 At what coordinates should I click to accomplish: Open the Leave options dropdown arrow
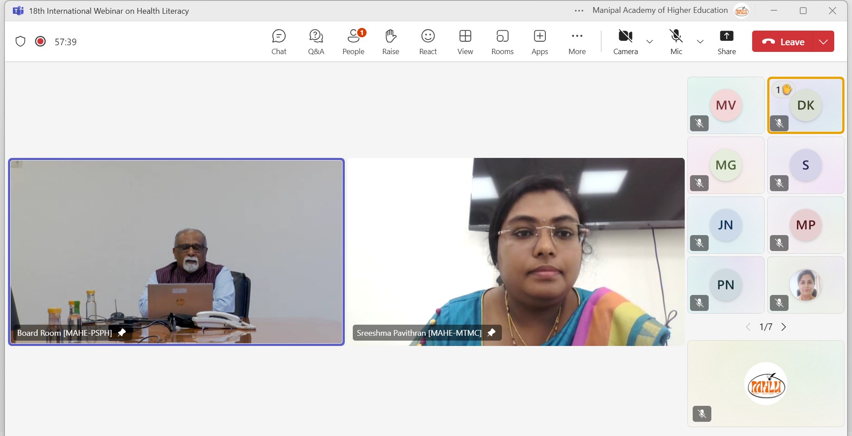point(824,42)
